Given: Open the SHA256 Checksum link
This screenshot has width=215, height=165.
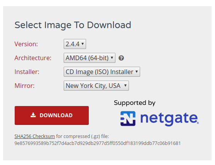Looking at the screenshot, I should 35,136.
